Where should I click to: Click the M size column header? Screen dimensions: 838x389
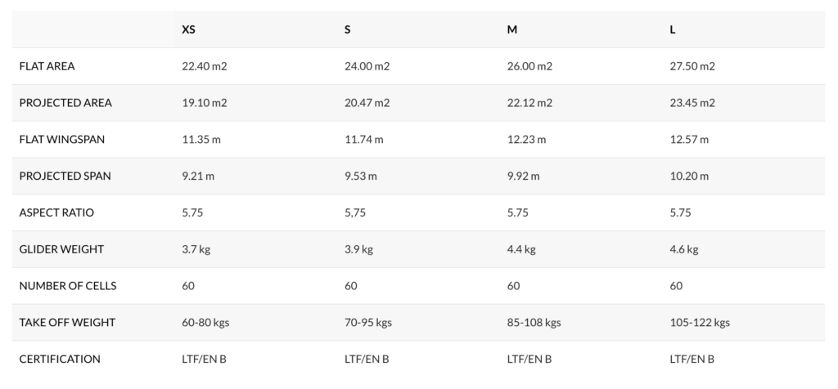click(512, 30)
